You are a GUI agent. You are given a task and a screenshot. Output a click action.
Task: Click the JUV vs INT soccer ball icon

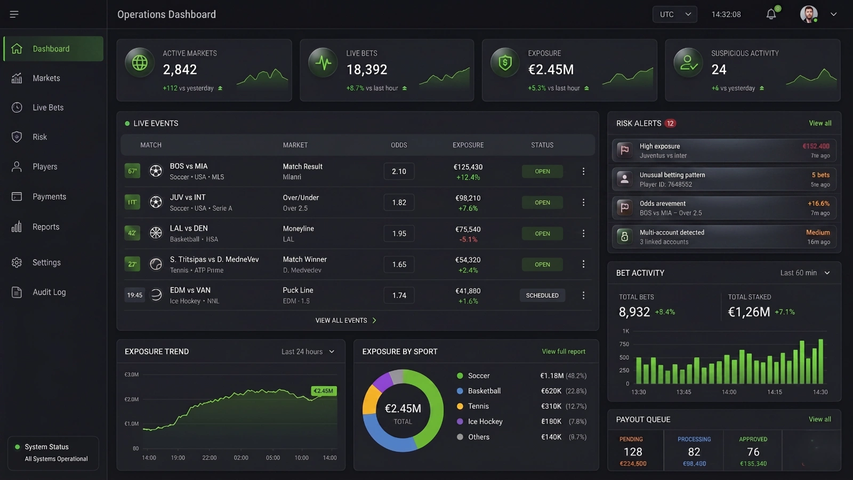click(156, 202)
